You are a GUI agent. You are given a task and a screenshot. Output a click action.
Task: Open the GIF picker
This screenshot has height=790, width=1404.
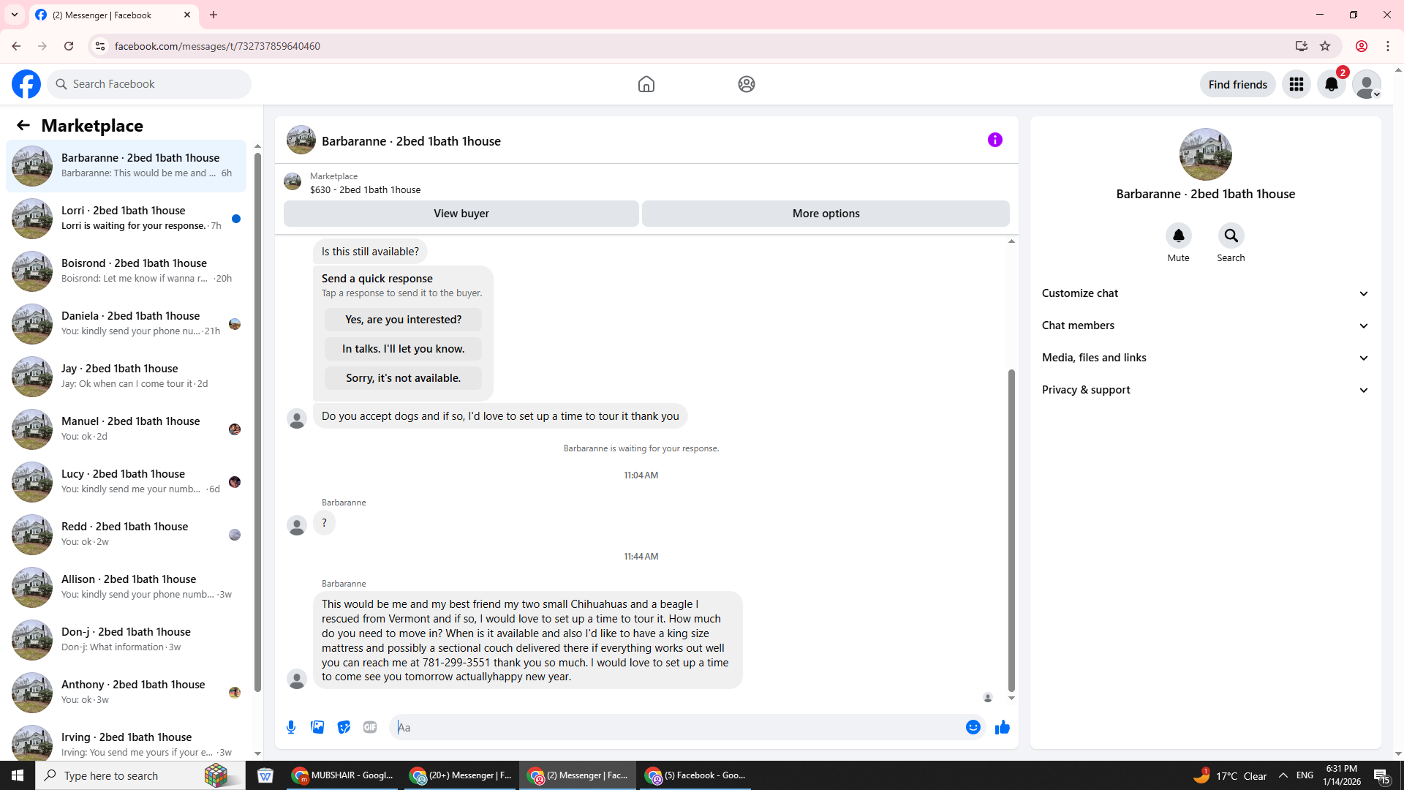[x=370, y=727]
